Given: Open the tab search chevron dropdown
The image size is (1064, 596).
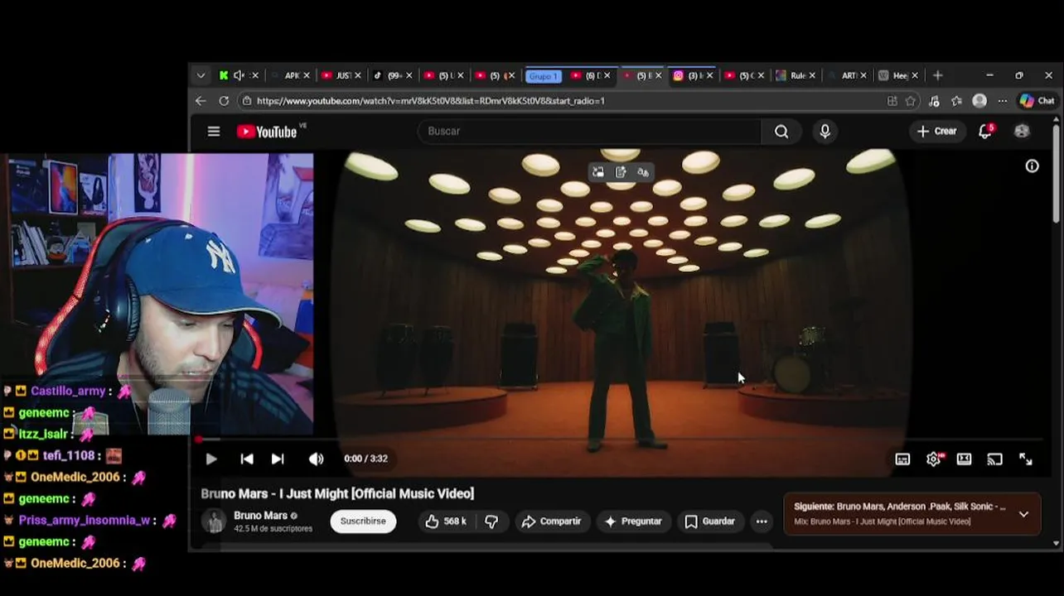Looking at the screenshot, I should (201, 75).
